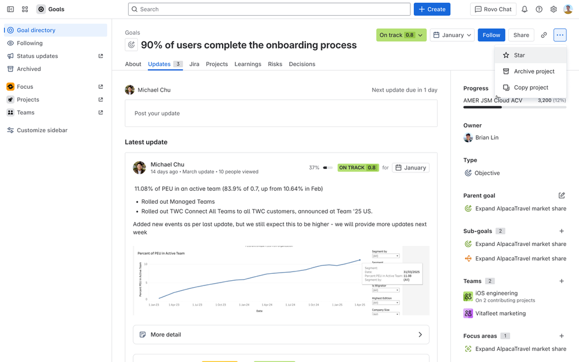Open settings gear icon
Screen dimensions: 579x362
(x=553, y=9)
